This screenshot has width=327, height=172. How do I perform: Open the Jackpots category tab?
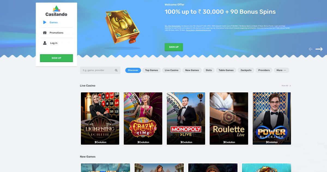pyautogui.click(x=246, y=70)
